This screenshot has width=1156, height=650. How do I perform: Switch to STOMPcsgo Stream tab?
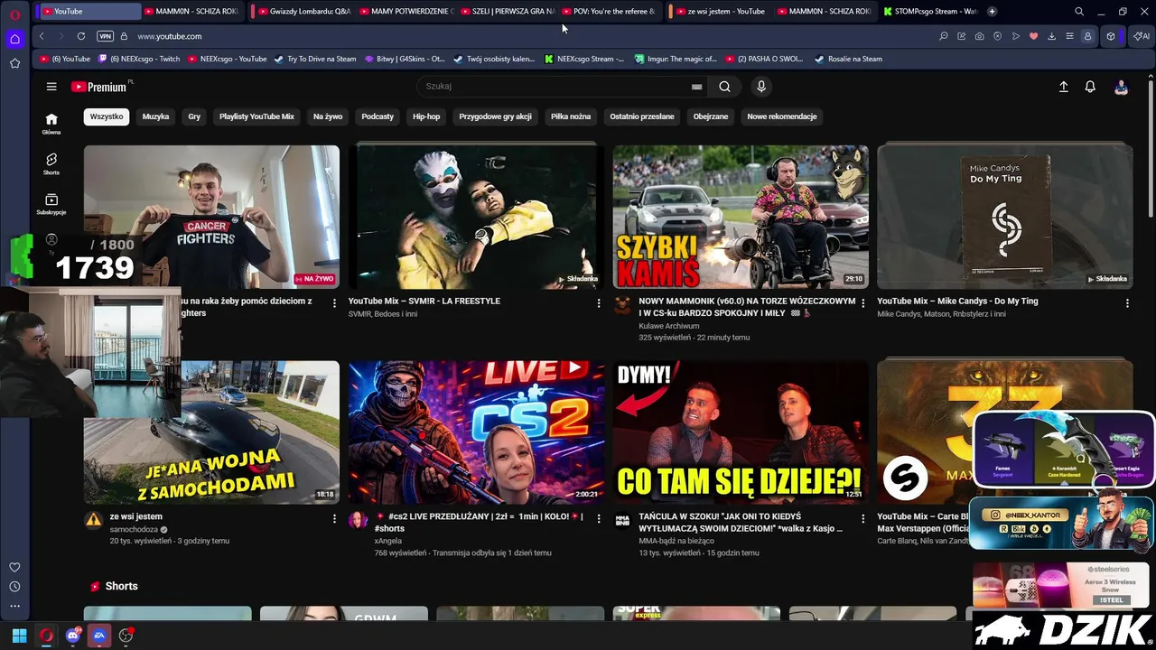[930, 11]
